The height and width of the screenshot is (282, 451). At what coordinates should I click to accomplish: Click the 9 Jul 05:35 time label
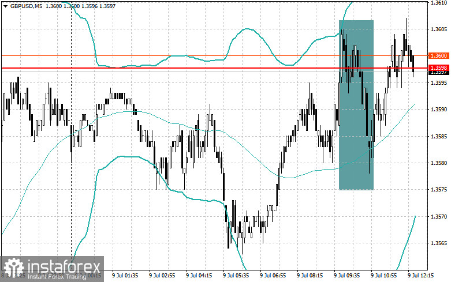(236, 276)
